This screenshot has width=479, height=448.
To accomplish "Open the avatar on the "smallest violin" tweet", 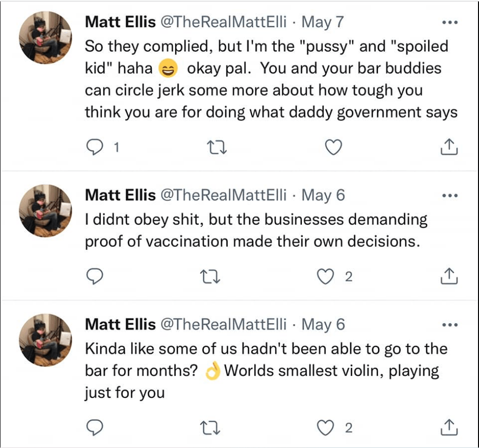I will (45, 338).
